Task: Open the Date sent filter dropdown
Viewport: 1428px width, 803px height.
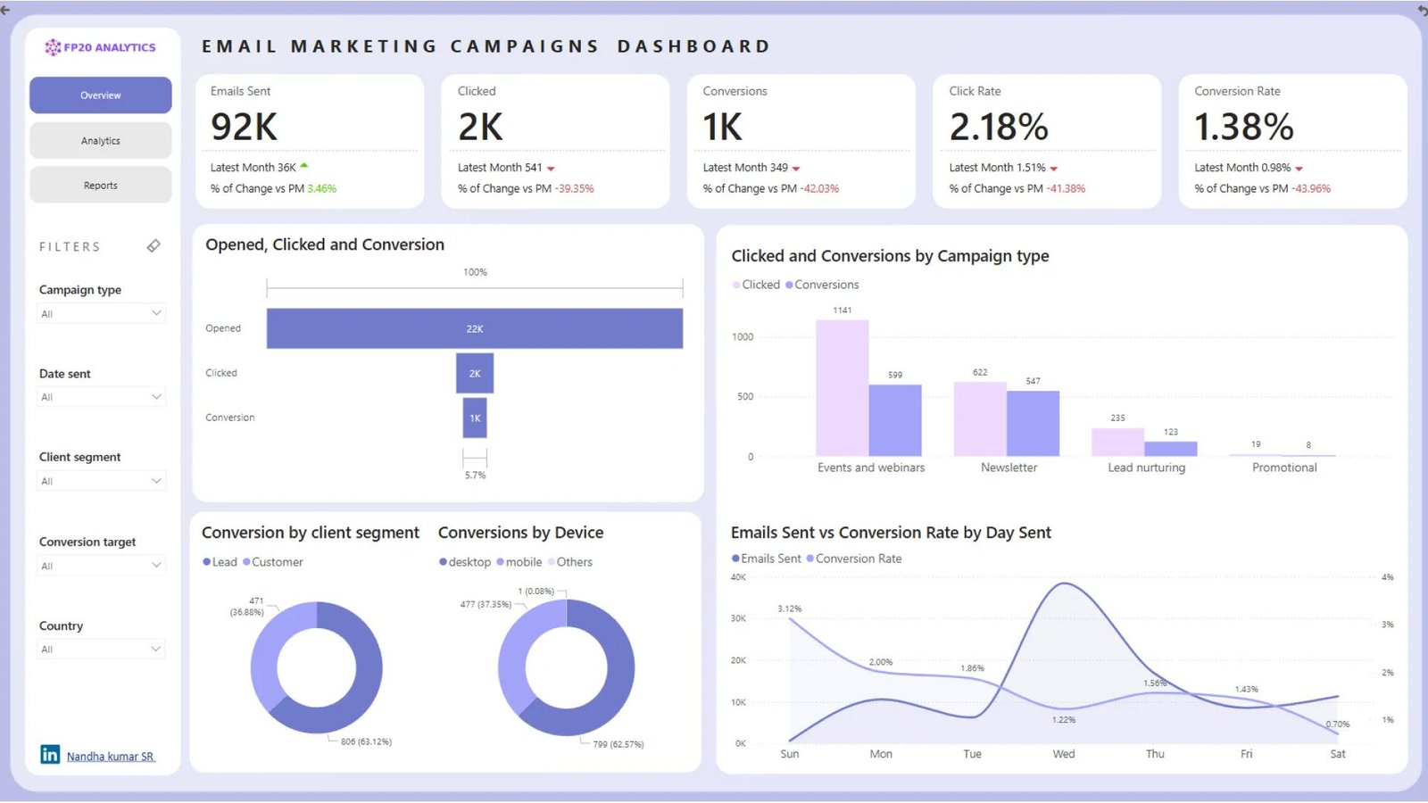Action: (101, 397)
